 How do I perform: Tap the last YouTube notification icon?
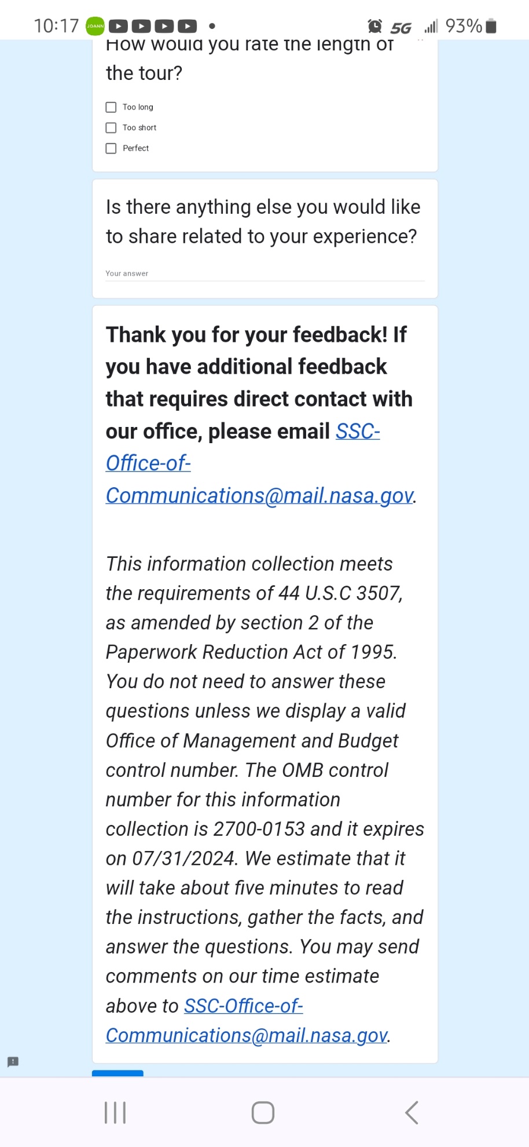[x=187, y=26]
